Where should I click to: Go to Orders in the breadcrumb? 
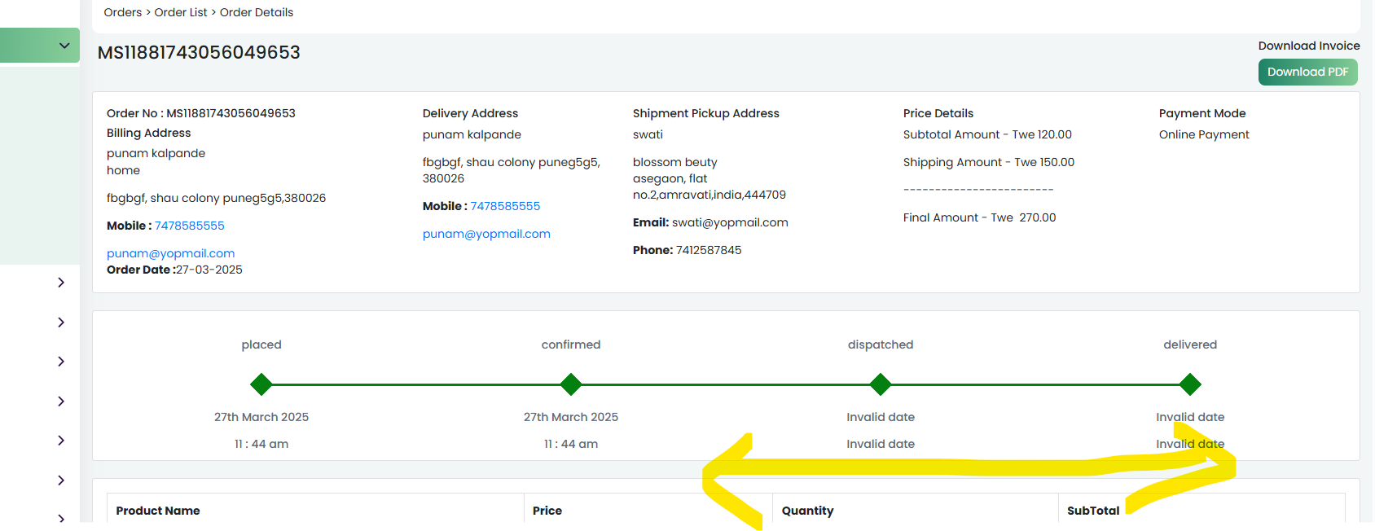[123, 12]
